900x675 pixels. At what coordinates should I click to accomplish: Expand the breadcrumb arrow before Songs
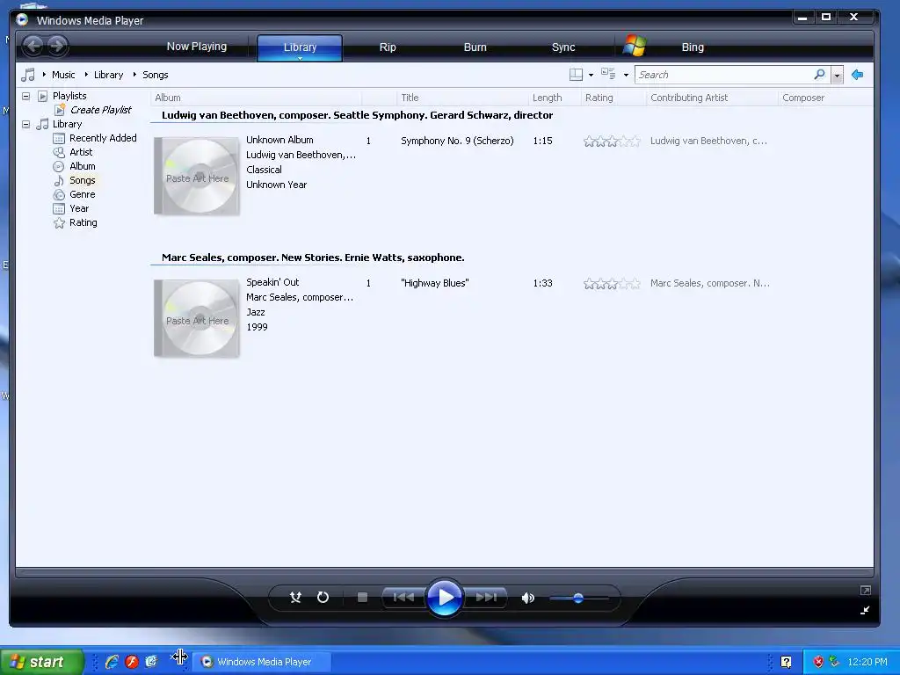point(134,75)
